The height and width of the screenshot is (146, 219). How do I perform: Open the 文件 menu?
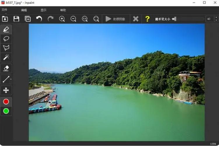pos(4,10)
